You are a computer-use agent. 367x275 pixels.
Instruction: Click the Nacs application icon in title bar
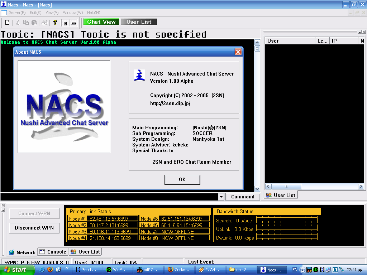point(4,4)
